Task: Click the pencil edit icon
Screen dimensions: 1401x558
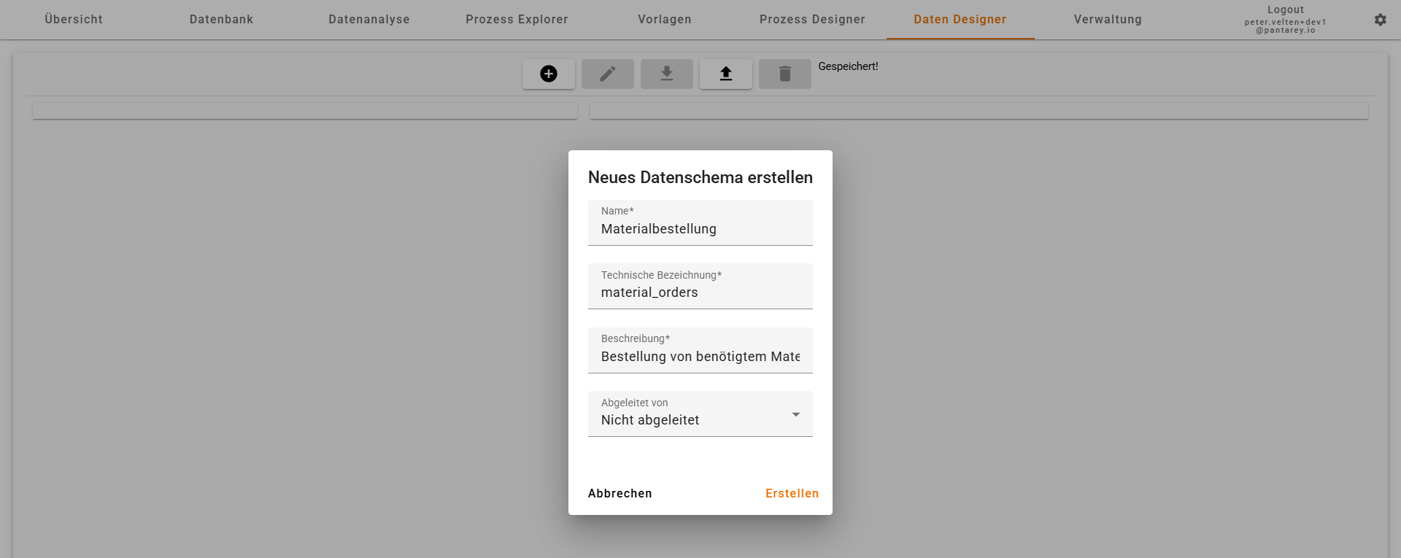Action: pyautogui.click(x=607, y=74)
